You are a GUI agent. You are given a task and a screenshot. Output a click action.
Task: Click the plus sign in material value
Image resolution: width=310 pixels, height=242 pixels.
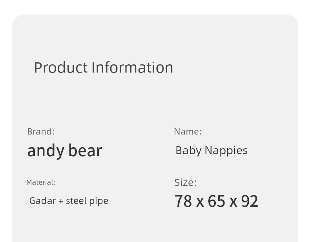(x=61, y=201)
